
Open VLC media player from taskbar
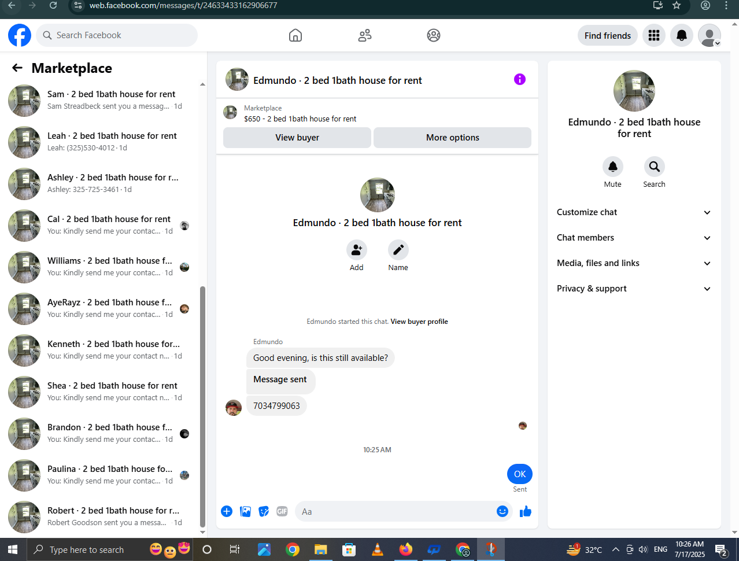click(378, 549)
